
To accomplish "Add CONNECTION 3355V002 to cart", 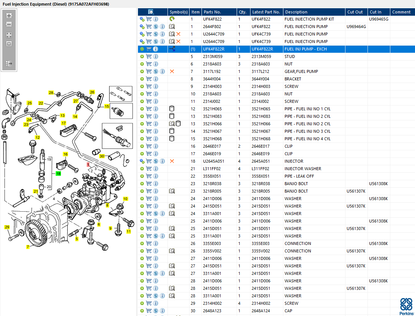I will point(149,251).
